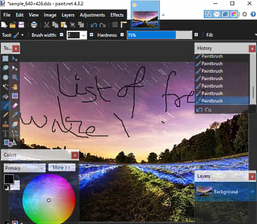Image resolution: width=257 pixels, height=224 pixels.
Task: Select the Zoom magnifier tool
Action: [x=15, y=77]
